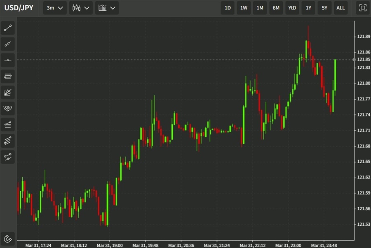Select the fan lines drawing tool
Viewport: 371px width, 248px height.
tap(7, 92)
